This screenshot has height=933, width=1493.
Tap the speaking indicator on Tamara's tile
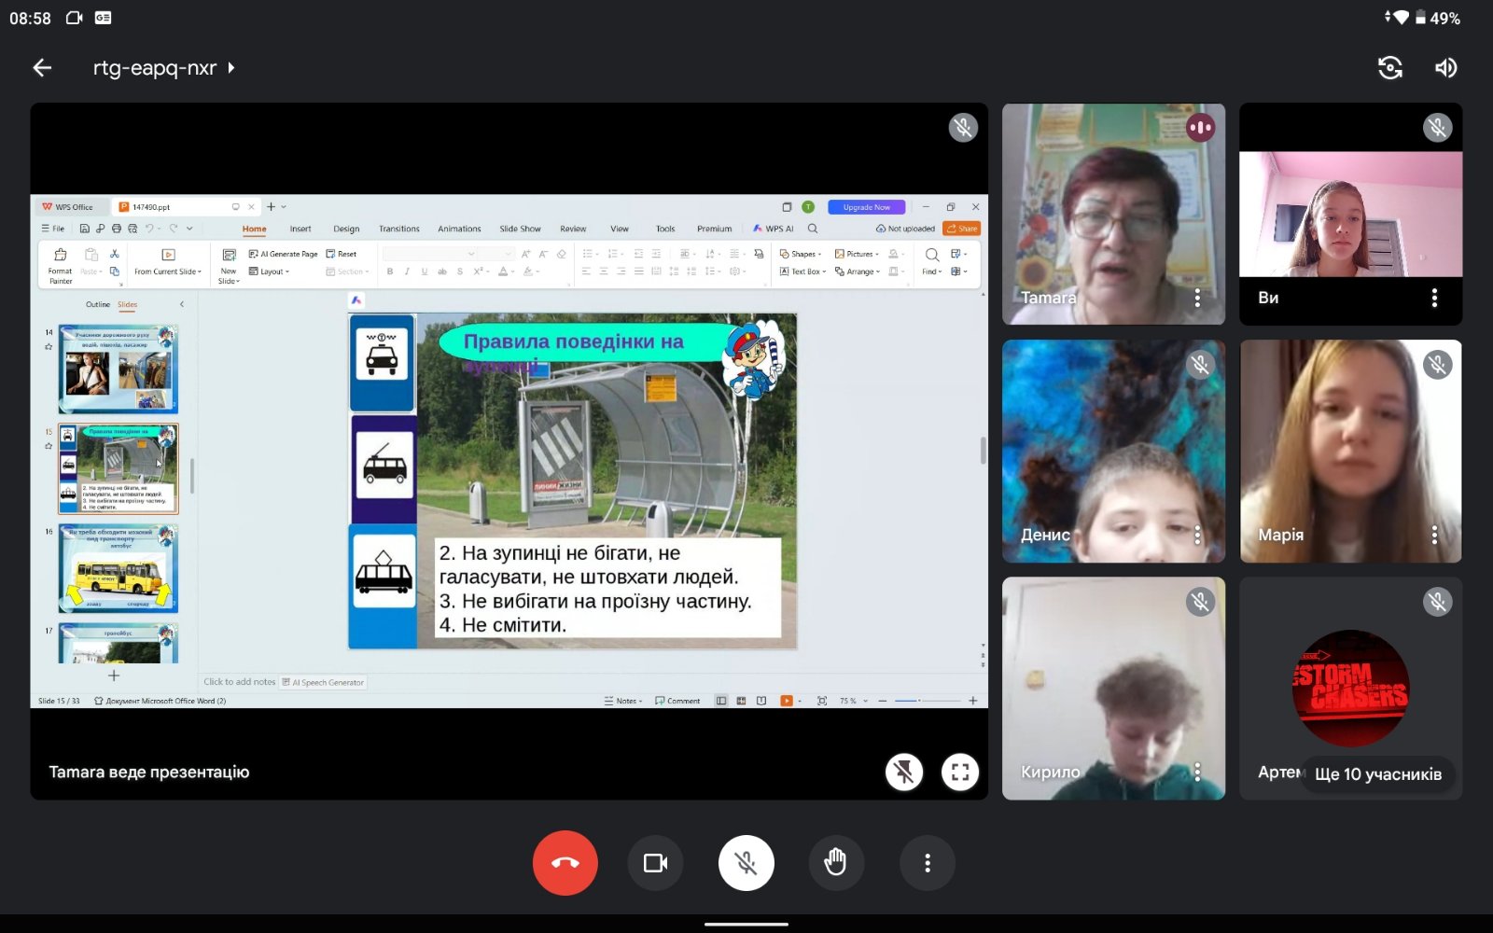point(1201,127)
